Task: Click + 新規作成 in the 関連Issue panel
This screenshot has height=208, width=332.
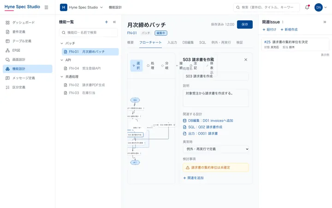Action: tap(289, 30)
